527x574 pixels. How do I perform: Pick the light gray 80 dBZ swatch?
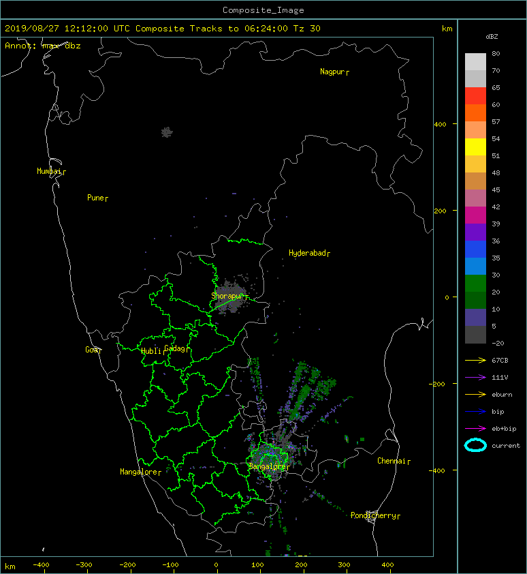click(475, 61)
